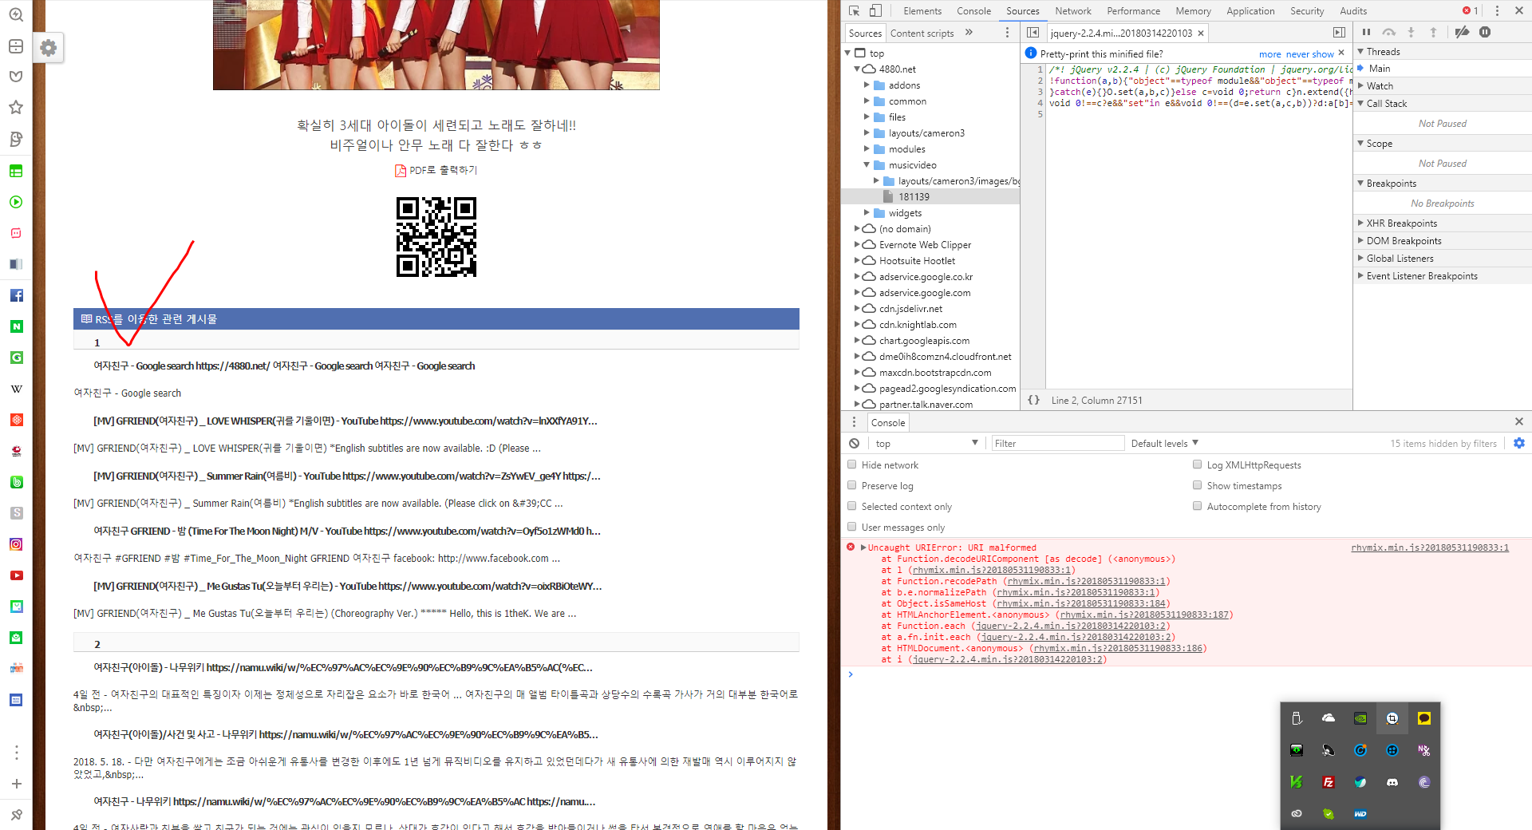Open rhymix.min.js source link at top right of error

tap(1430, 547)
